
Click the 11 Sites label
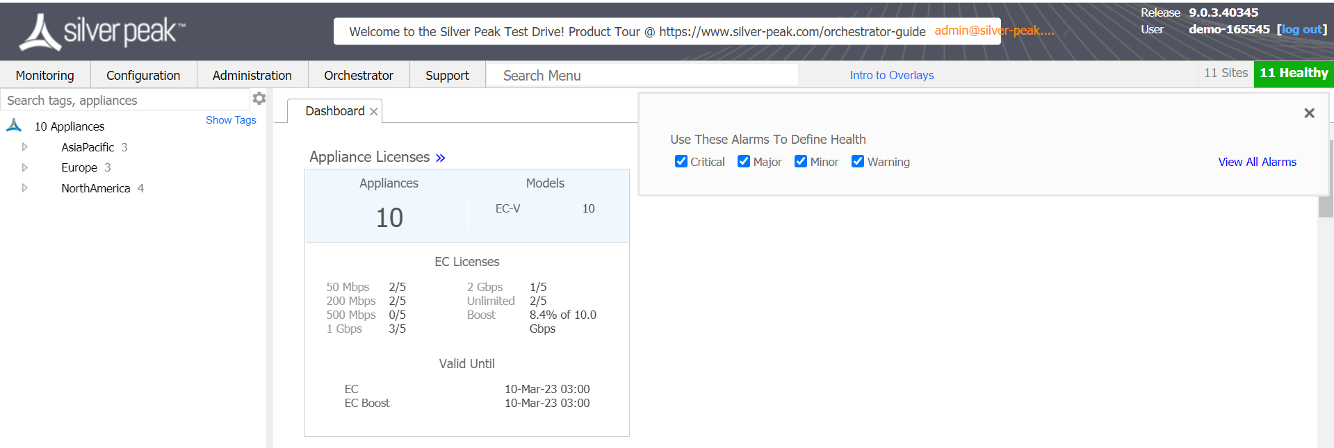tap(1226, 73)
